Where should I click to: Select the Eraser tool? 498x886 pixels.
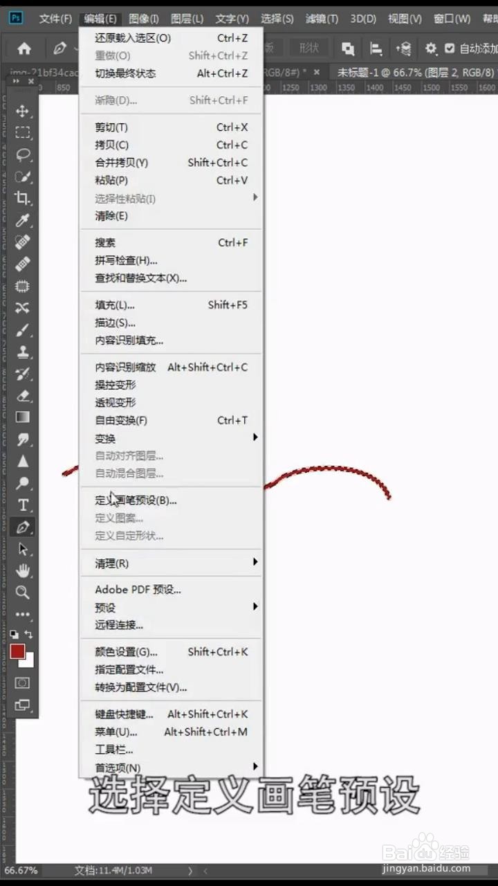tap(23, 395)
